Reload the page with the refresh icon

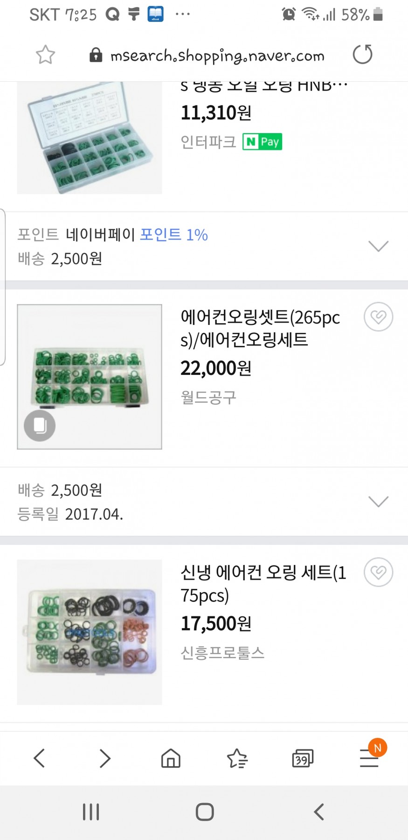point(362,55)
